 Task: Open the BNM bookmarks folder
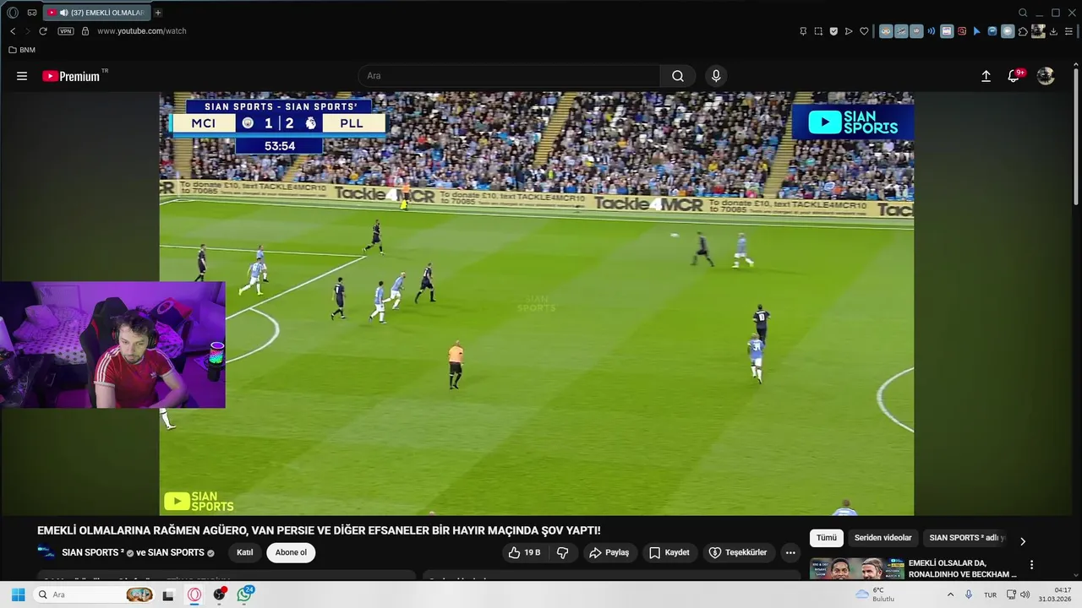click(x=22, y=50)
